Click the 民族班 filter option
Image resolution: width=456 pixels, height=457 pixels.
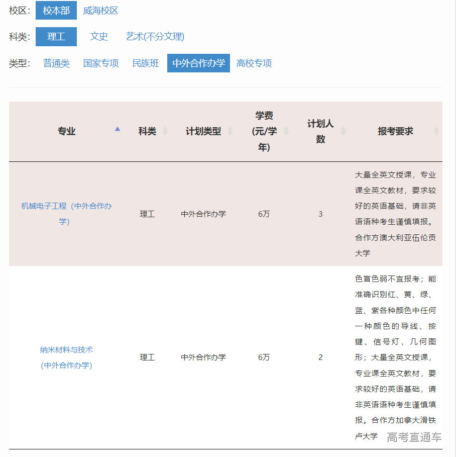coord(145,63)
